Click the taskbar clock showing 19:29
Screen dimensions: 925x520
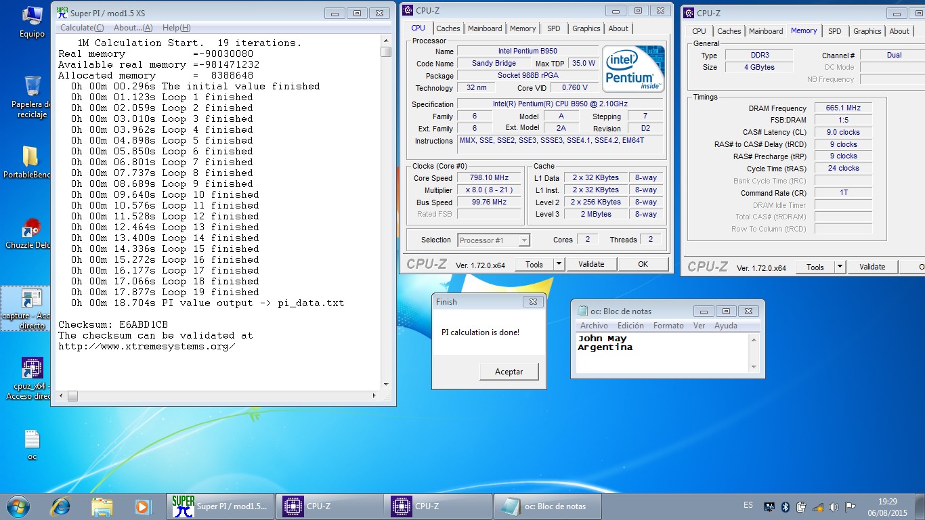(888, 502)
